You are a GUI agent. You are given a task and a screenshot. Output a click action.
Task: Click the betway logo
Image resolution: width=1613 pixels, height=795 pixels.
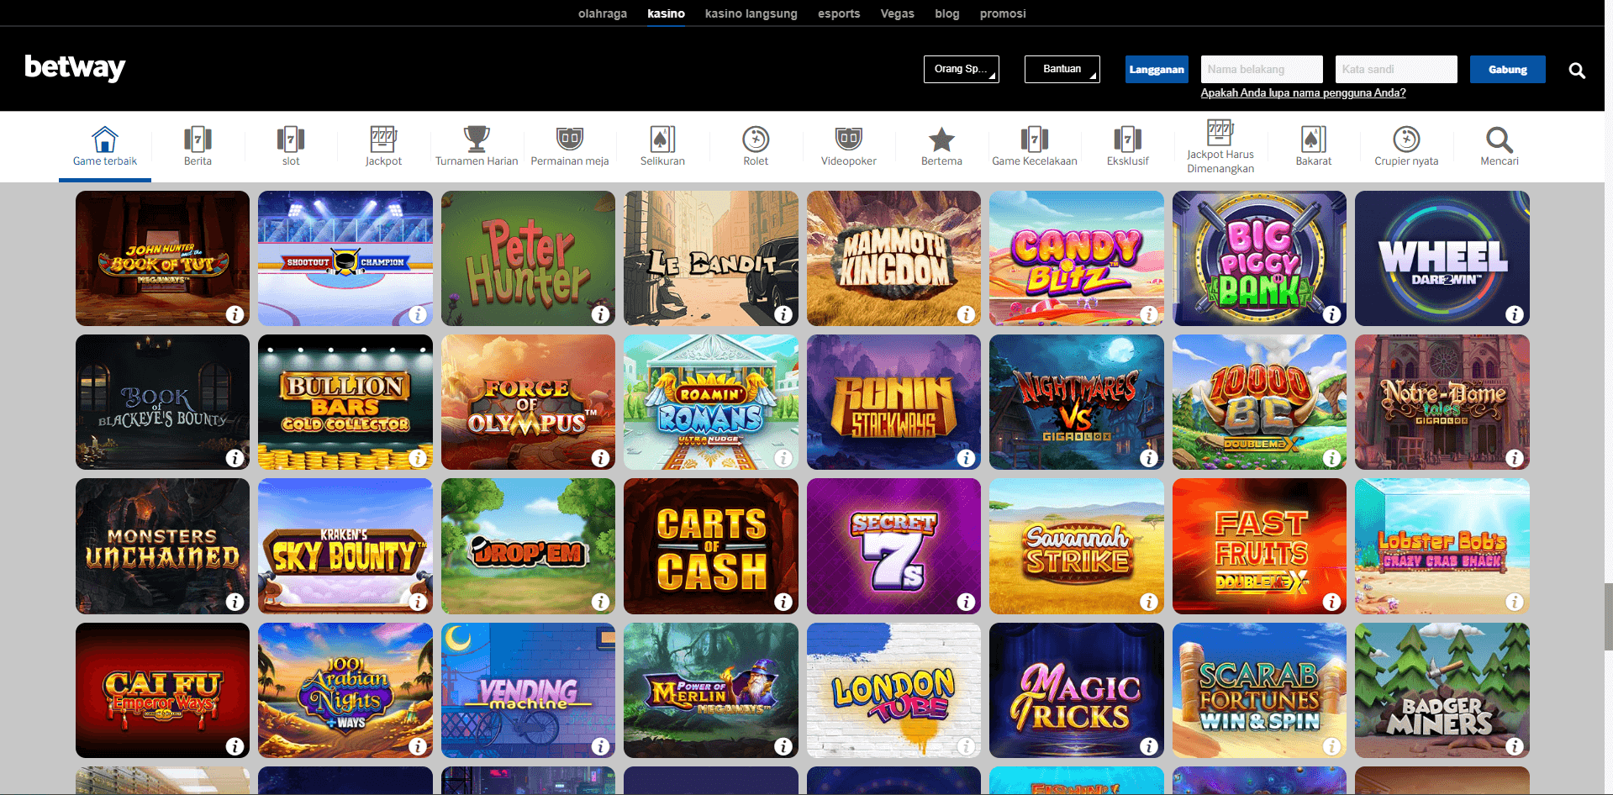click(75, 67)
